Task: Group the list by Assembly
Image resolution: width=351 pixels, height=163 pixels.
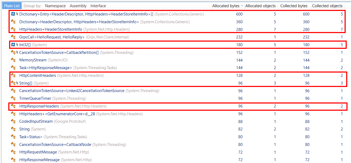Action: pos(78,6)
